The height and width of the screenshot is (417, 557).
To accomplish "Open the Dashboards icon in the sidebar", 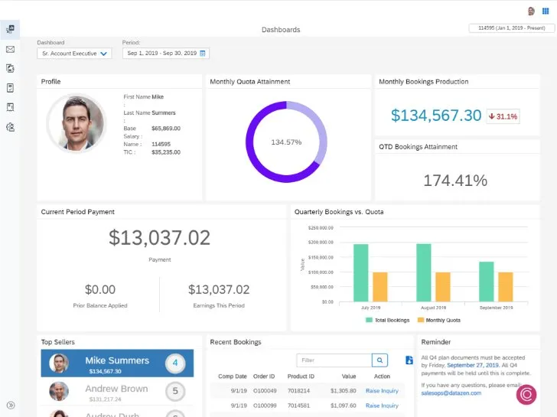I will pos(10,30).
